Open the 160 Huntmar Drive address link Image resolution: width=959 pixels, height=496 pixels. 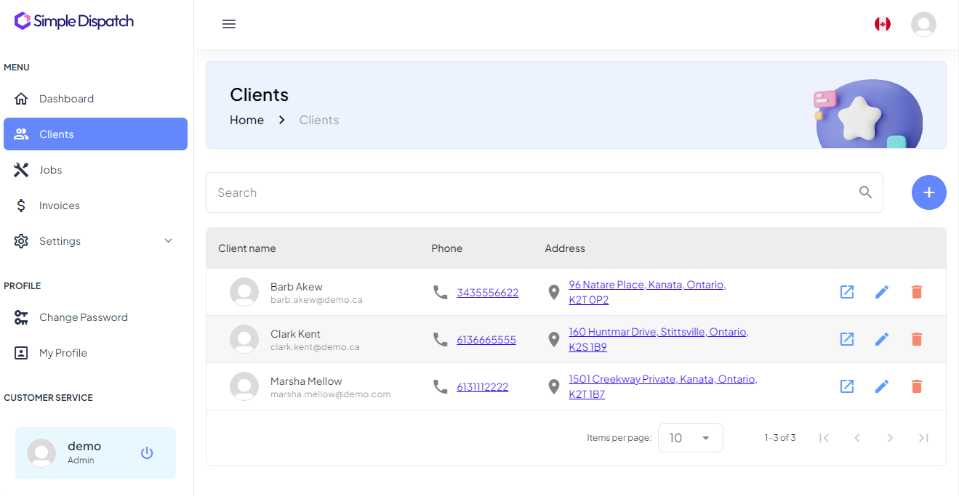(x=658, y=332)
